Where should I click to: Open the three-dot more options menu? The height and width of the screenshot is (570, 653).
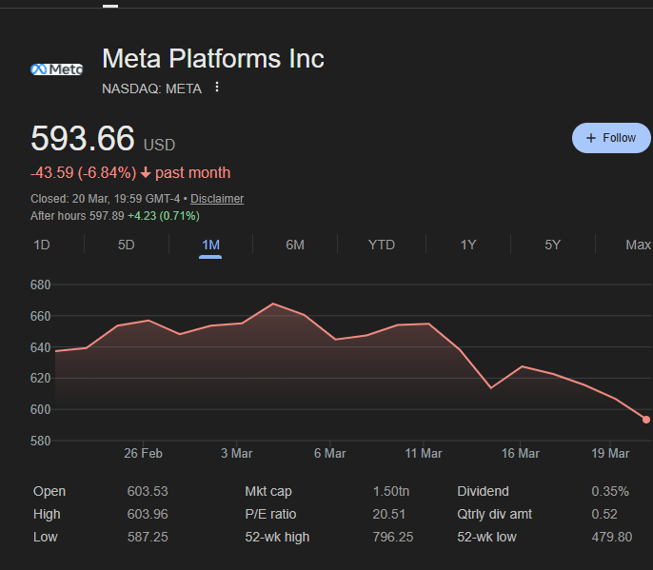point(217,88)
